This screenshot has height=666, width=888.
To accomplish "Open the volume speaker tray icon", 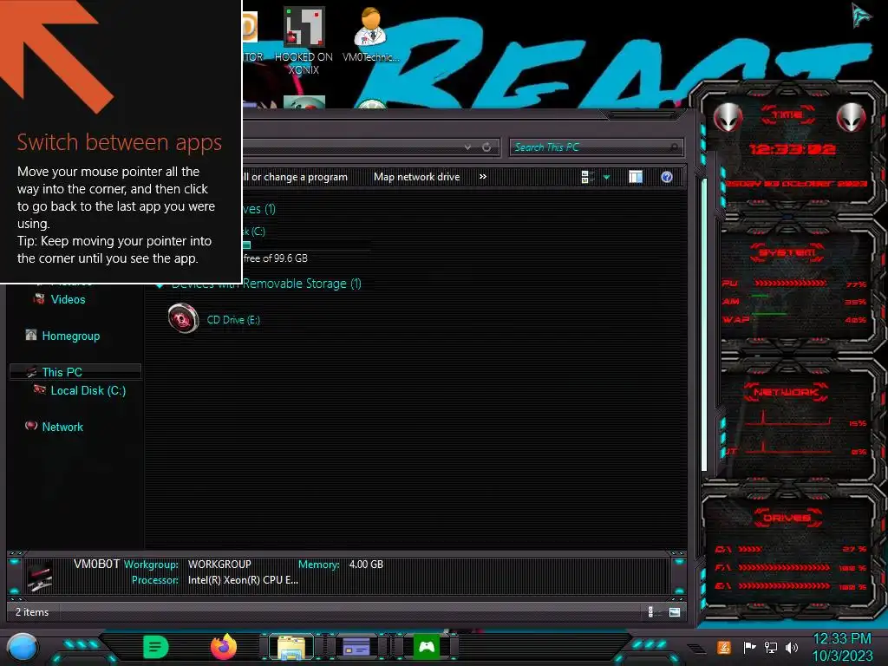I will point(792,647).
